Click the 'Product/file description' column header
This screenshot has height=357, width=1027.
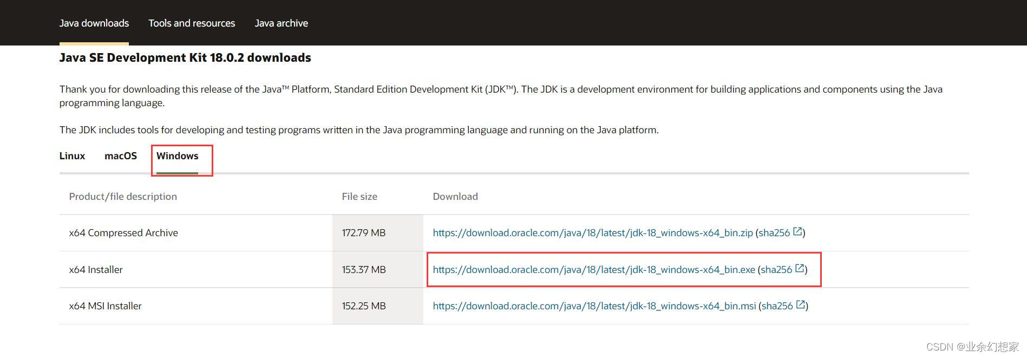(x=123, y=197)
